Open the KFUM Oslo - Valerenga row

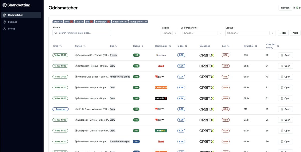point(285,109)
